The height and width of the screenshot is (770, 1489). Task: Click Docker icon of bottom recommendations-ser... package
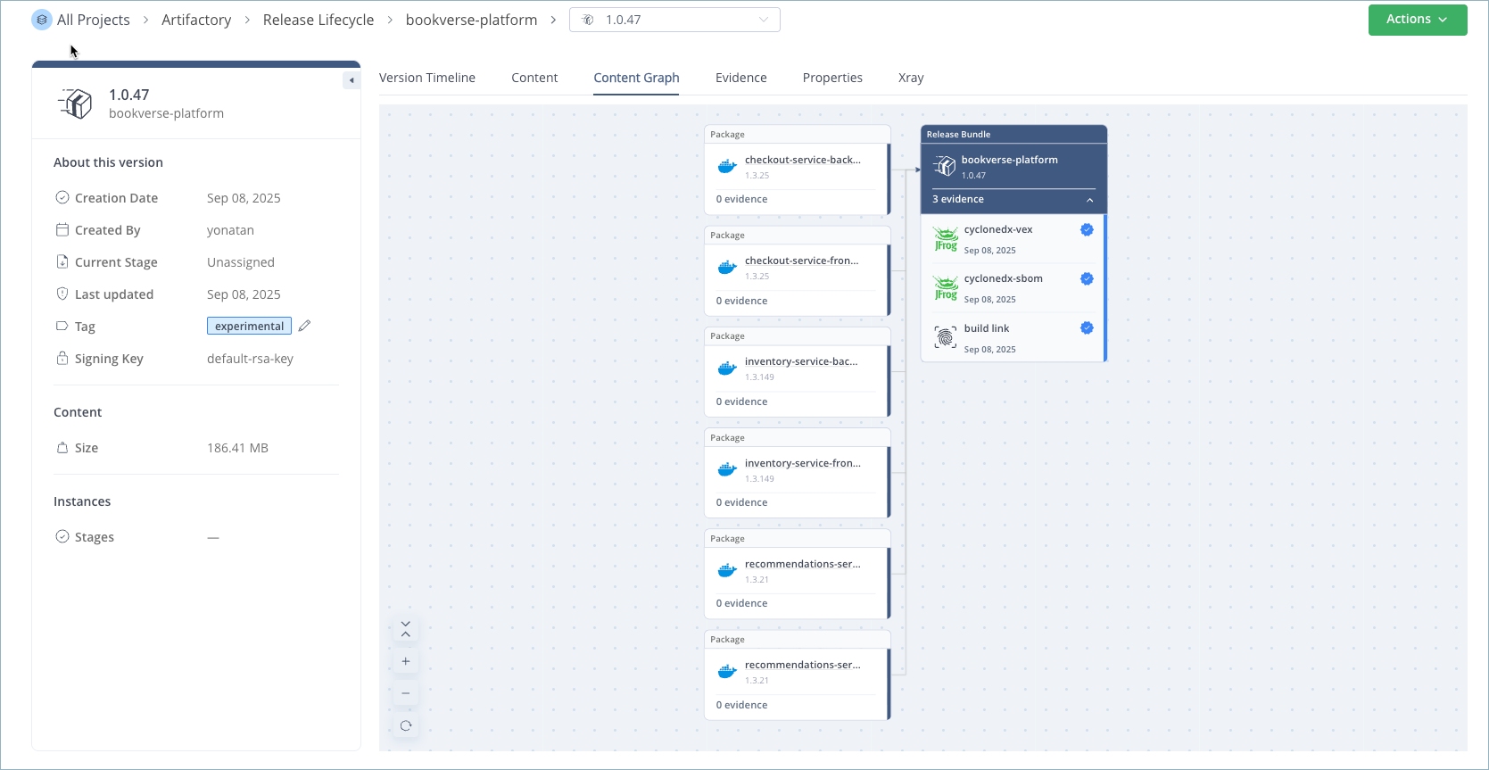(727, 672)
